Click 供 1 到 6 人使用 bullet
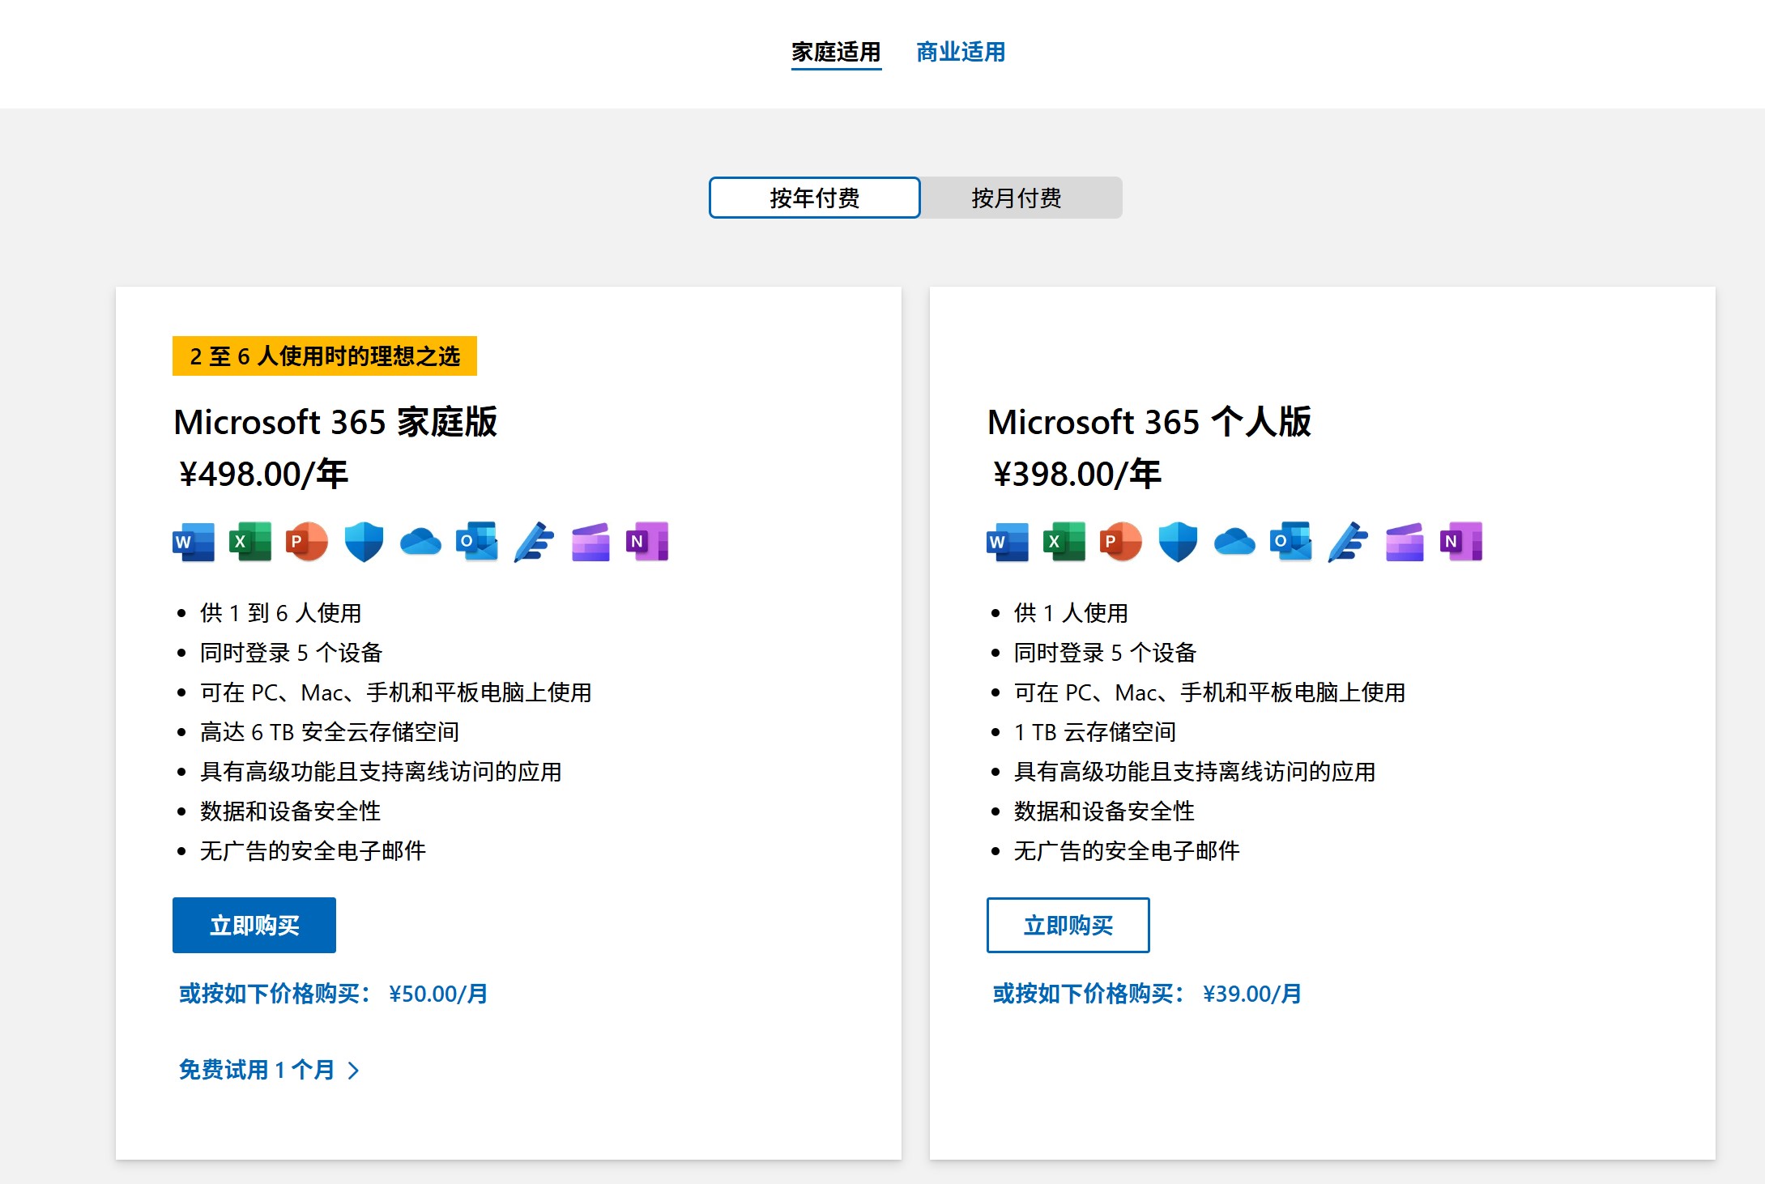The image size is (1765, 1184). tap(281, 613)
